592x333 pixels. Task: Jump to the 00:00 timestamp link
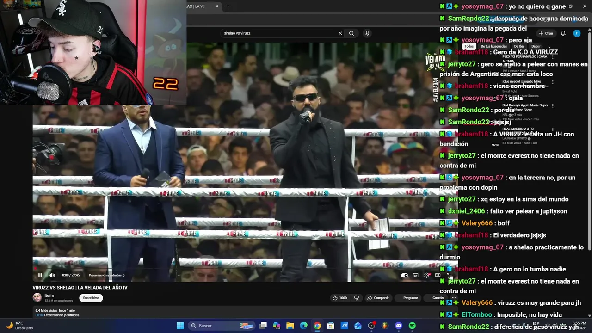pos(39,315)
